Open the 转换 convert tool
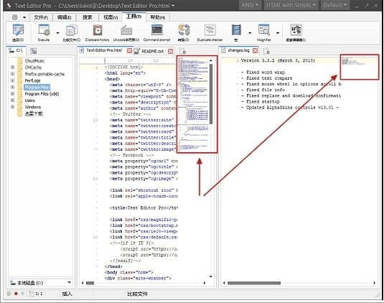This screenshot has width=384, height=303. (184, 32)
